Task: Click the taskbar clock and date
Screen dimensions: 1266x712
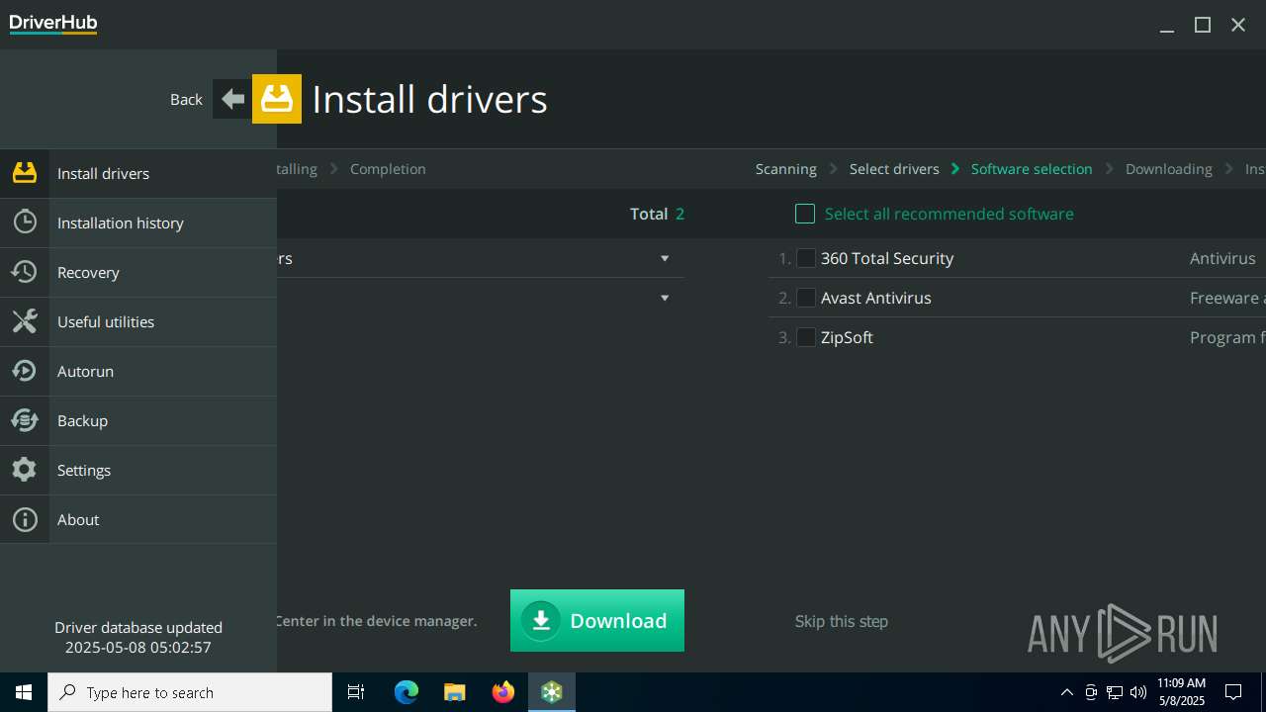Action: [x=1181, y=692]
